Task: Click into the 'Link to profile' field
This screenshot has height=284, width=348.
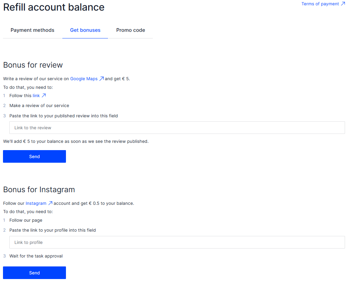Action: click(177, 242)
